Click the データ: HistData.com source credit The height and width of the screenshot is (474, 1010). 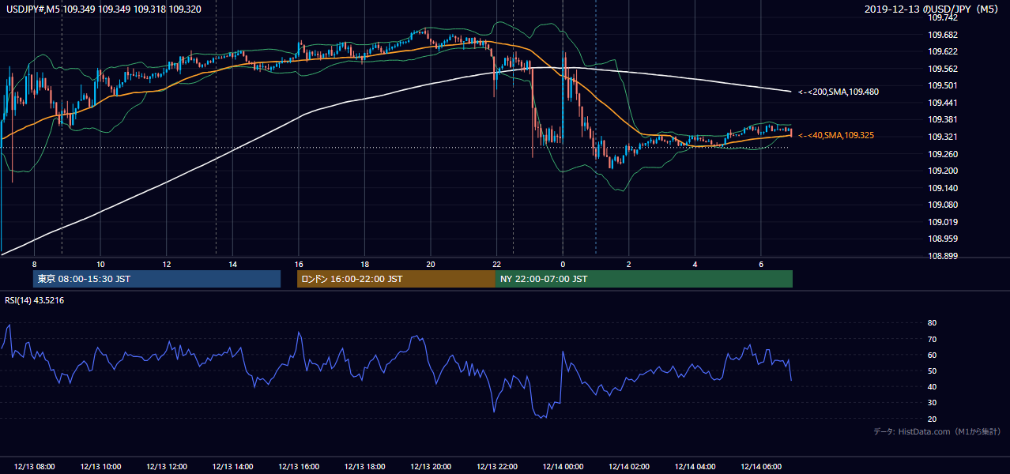click(937, 431)
